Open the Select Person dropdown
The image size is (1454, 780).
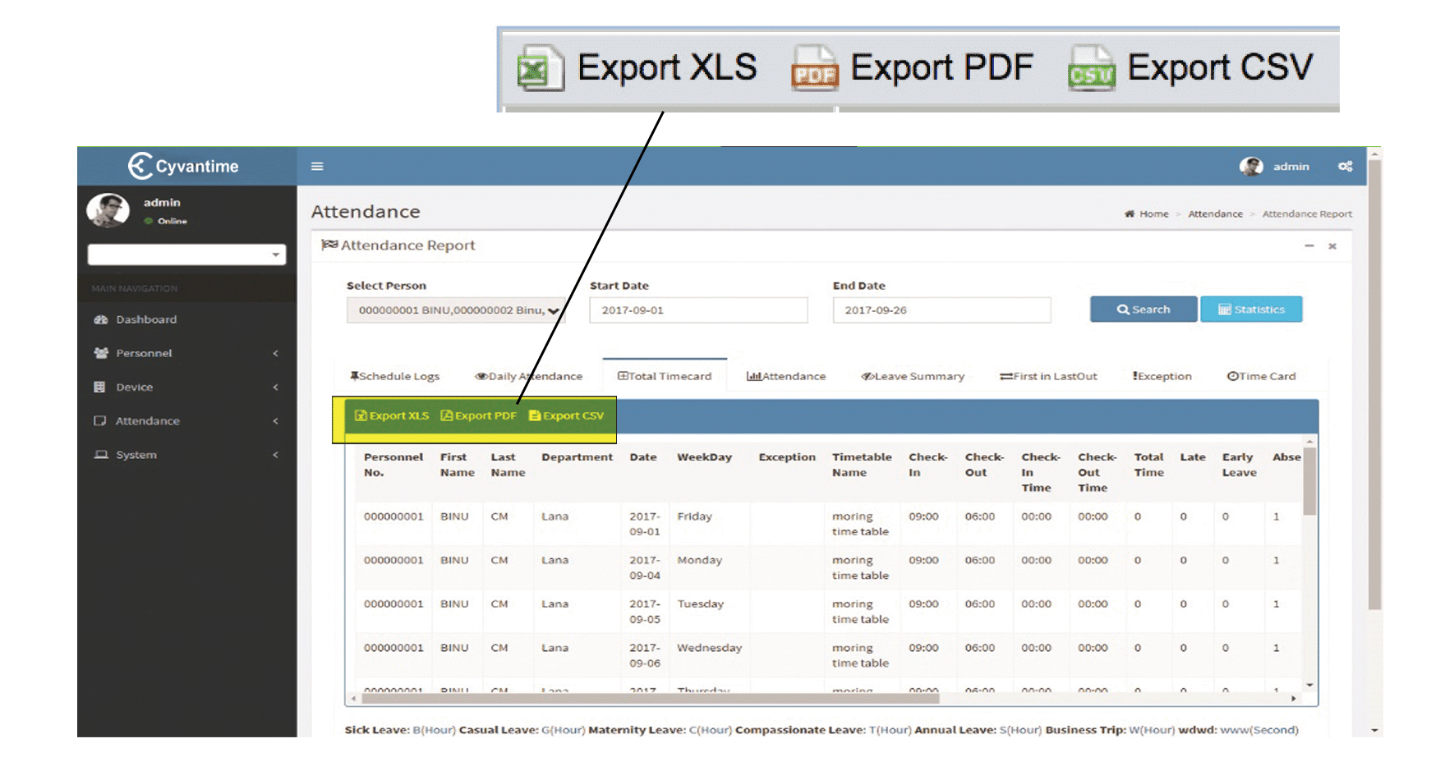point(456,310)
